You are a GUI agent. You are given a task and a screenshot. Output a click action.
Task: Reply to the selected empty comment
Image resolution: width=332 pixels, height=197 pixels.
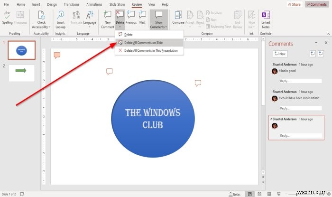(300, 136)
